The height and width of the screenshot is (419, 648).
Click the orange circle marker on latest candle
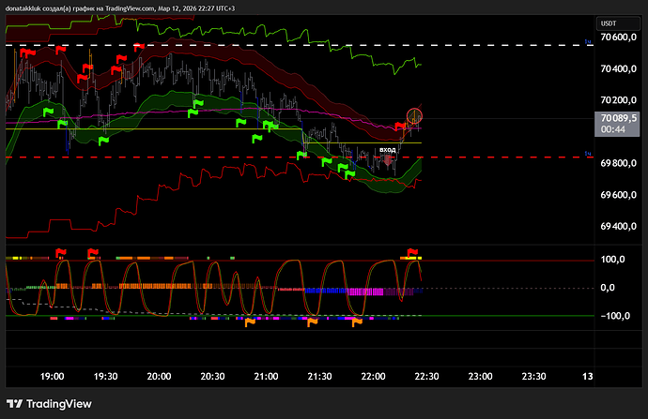(x=414, y=117)
